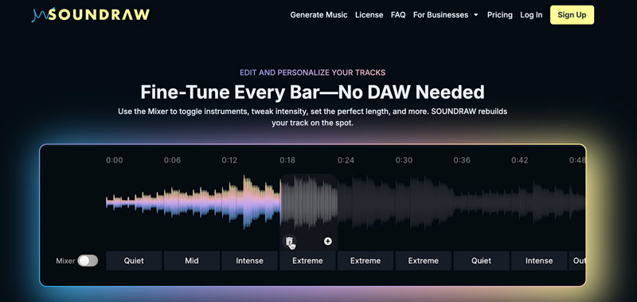Select the Intense block under 0:12

point(250,261)
